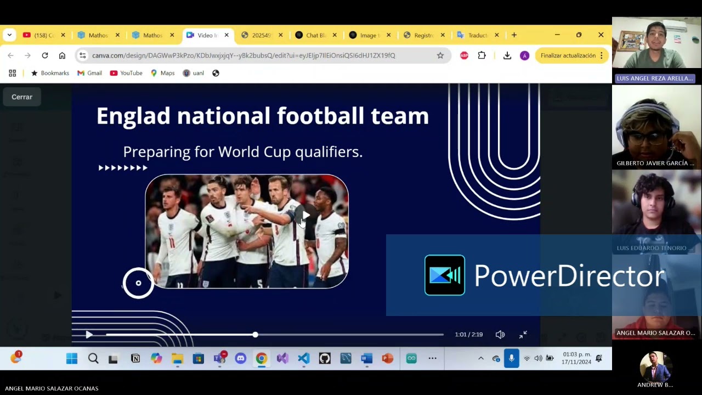This screenshot has height=395, width=702.
Task: Open Gmail bookmark
Action: pos(89,73)
